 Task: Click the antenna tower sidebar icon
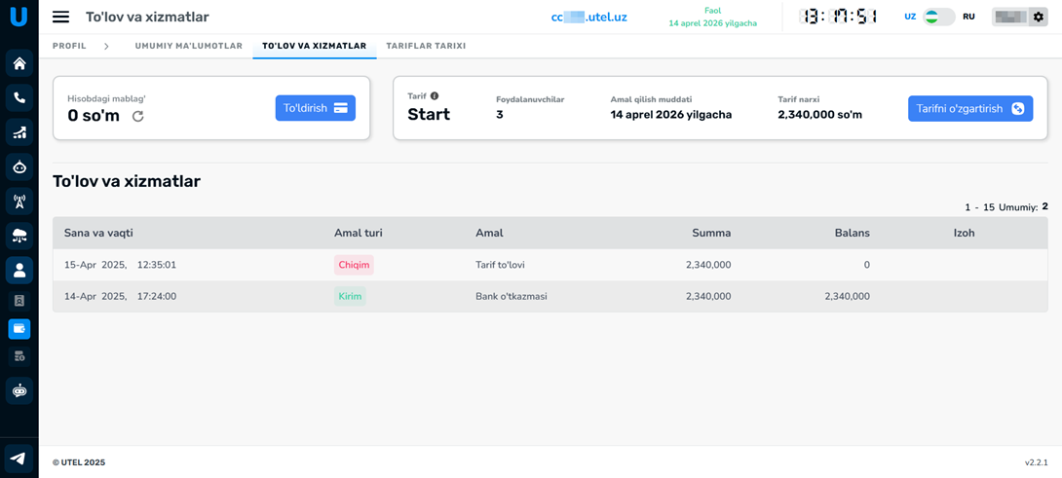(19, 202)
